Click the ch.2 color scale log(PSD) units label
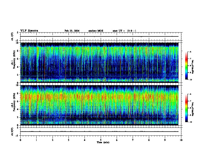Viewport: 204px width, 157px height. pos(193,109)
